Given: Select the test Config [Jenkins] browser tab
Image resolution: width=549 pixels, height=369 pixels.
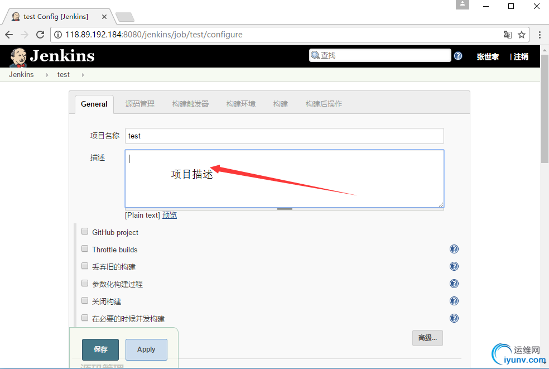Looking at the screenshot, I should coord(59,17).
